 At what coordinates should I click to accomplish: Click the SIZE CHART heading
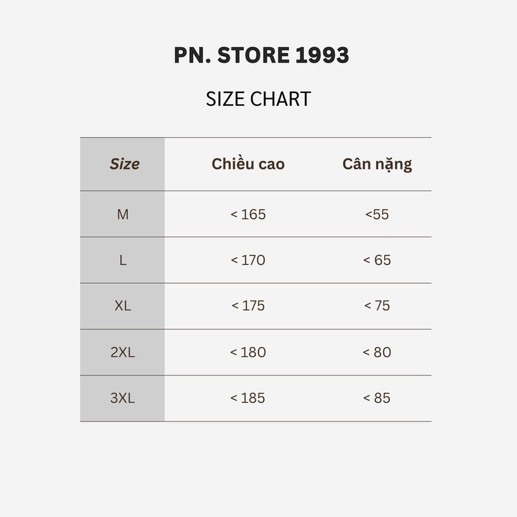click(x=258, y=99)
